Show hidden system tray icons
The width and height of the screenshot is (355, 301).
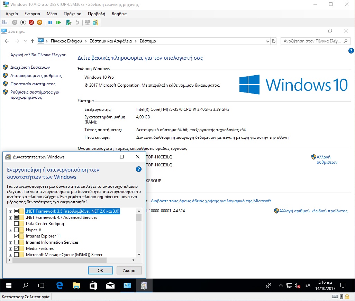pyautogui.click(x=281, y=286)
